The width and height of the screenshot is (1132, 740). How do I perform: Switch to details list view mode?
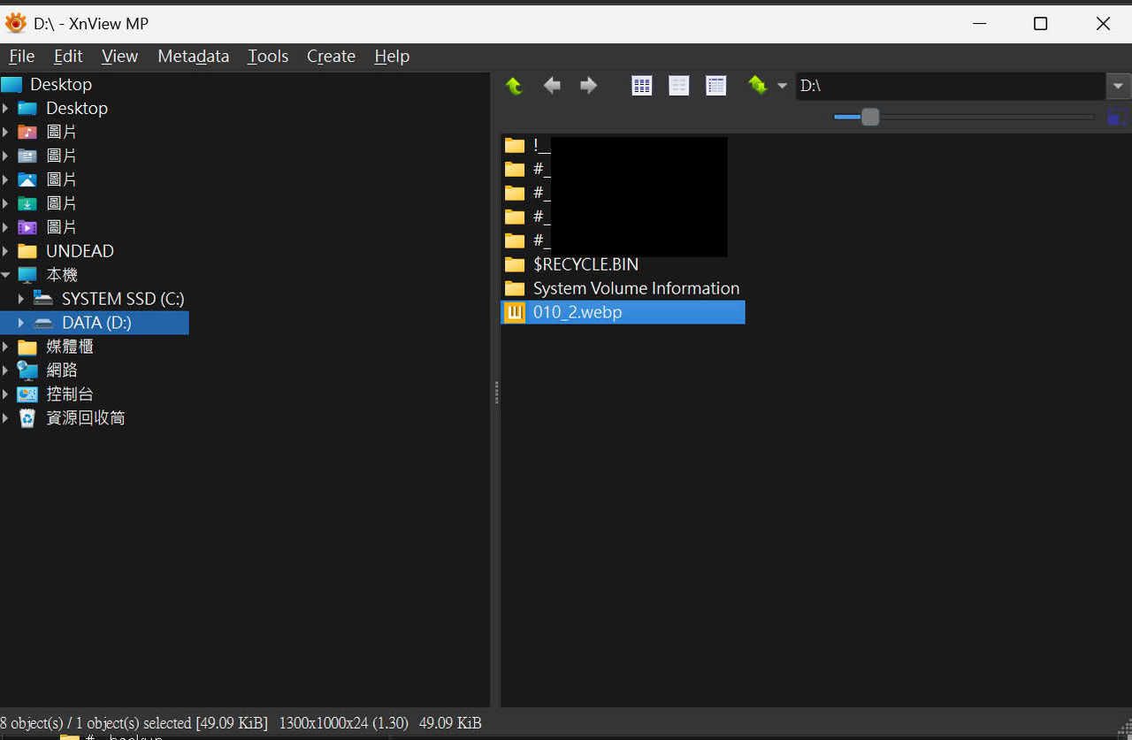tap(715, 86)
